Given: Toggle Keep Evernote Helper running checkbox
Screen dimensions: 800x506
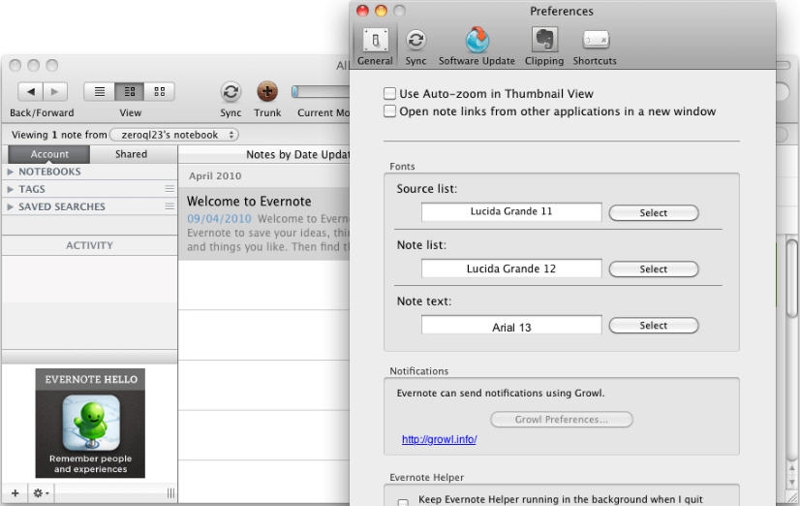Looking at the screenshot, I should (403, 501).
